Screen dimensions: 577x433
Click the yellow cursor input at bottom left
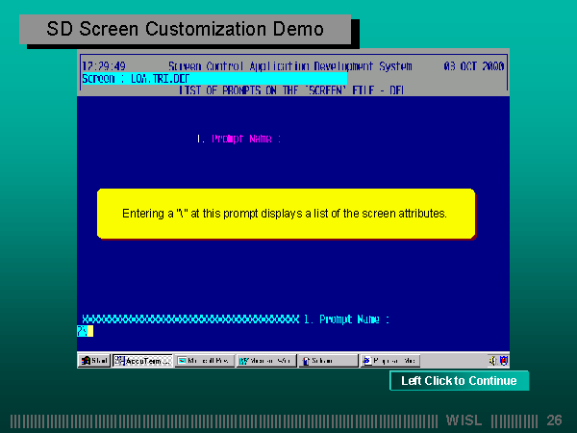pyautogui.click(x=85, y=331)
